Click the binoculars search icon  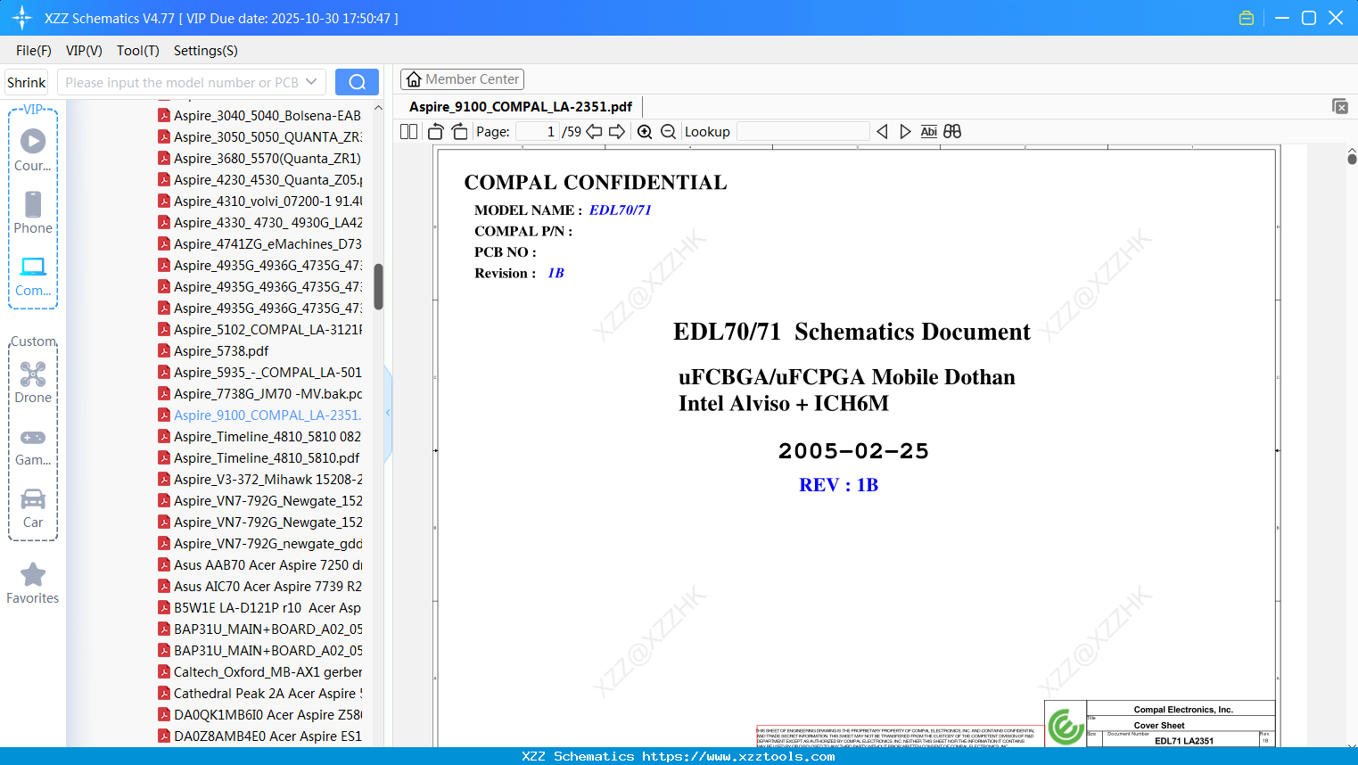(x=952, y=132)
